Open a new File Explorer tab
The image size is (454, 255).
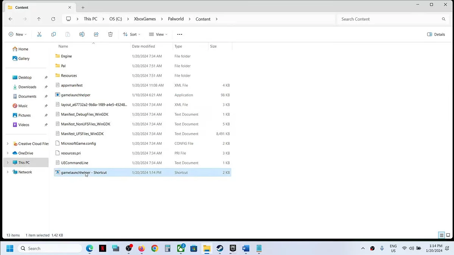(83, 8)
